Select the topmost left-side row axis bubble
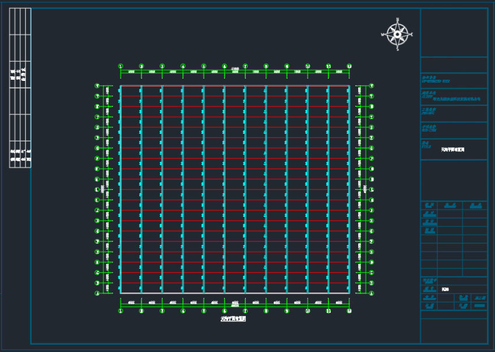 click(x=97, y=86)
